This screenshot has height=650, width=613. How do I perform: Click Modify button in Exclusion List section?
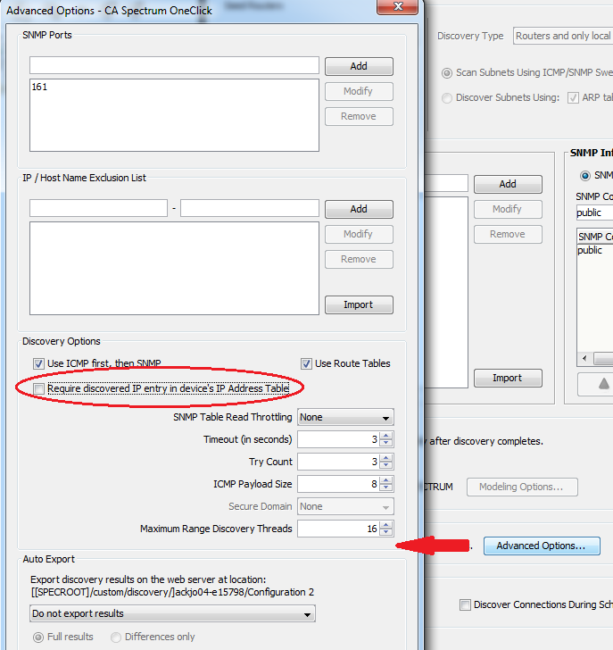click(x=359, y=234)
